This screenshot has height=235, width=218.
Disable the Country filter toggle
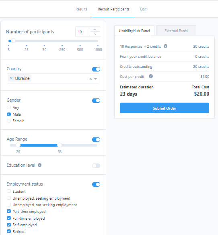[96, 69]
